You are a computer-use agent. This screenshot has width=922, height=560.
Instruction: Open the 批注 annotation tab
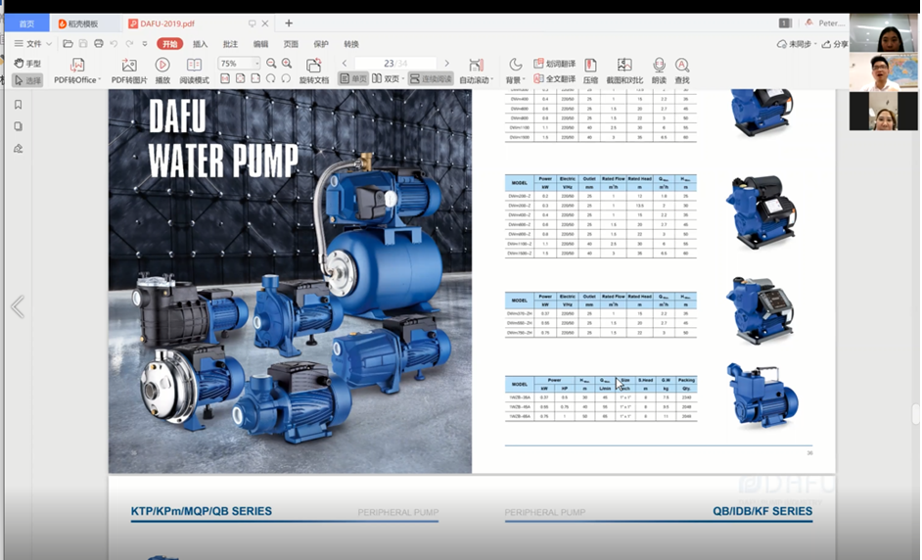[x=231, y=44]
